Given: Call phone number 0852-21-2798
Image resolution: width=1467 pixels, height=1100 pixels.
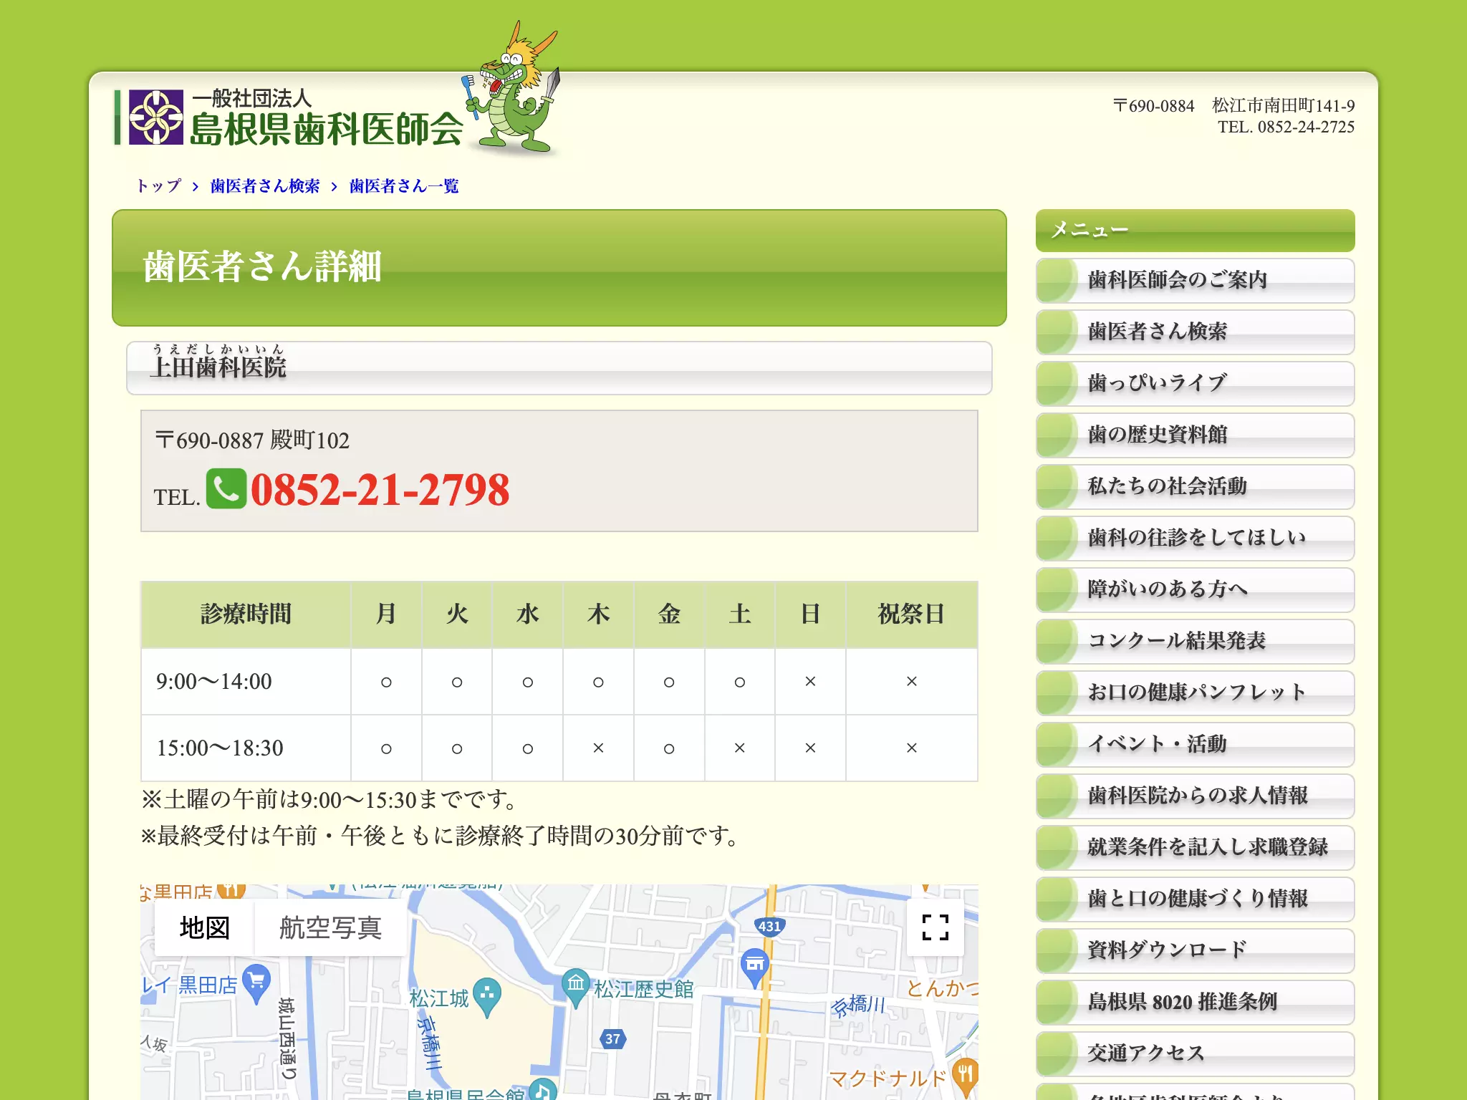Looking at the screenshot, I should [380, 490].
